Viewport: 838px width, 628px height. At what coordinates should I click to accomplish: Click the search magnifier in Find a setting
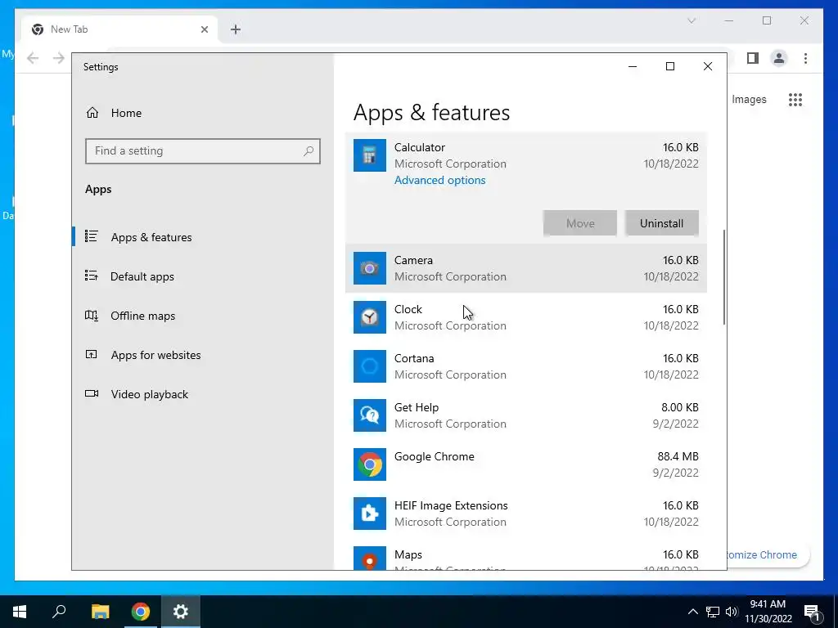pos(309,151)
